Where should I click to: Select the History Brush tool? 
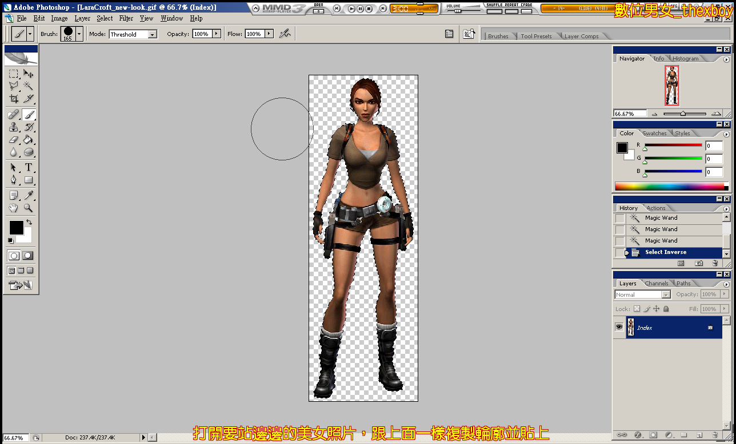point(29,127)
